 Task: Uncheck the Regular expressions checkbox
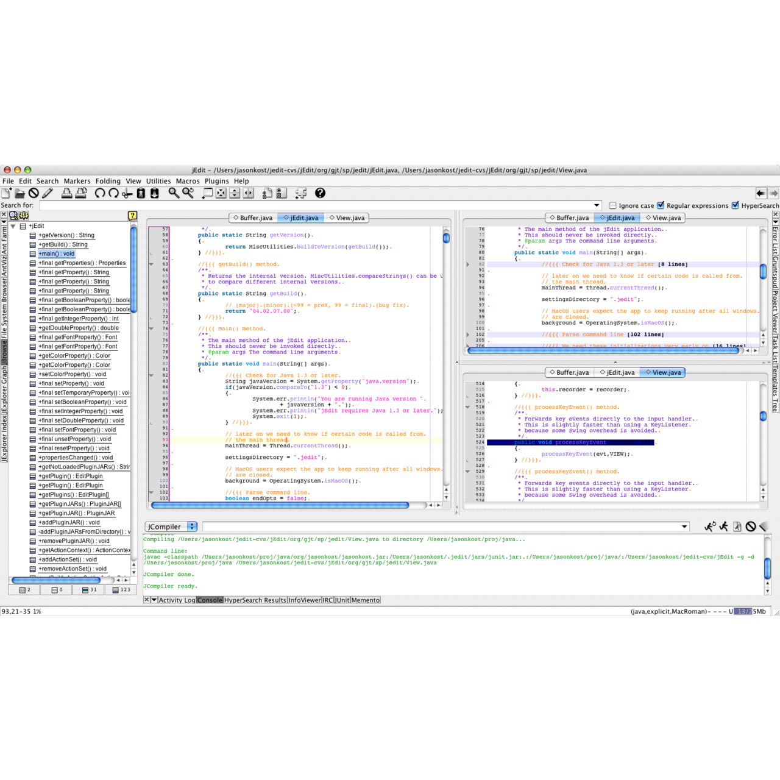pos(661,206)
